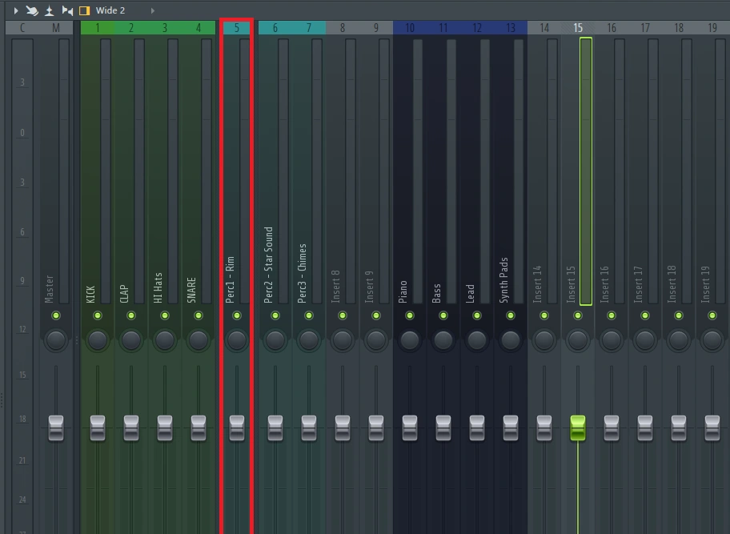
Task: Click the extra mixer properties icon
Action: 67,10
